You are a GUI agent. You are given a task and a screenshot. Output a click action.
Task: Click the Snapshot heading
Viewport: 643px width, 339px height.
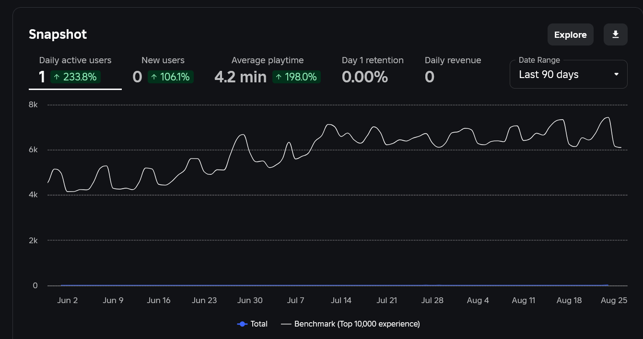click(x=58, y=34)
